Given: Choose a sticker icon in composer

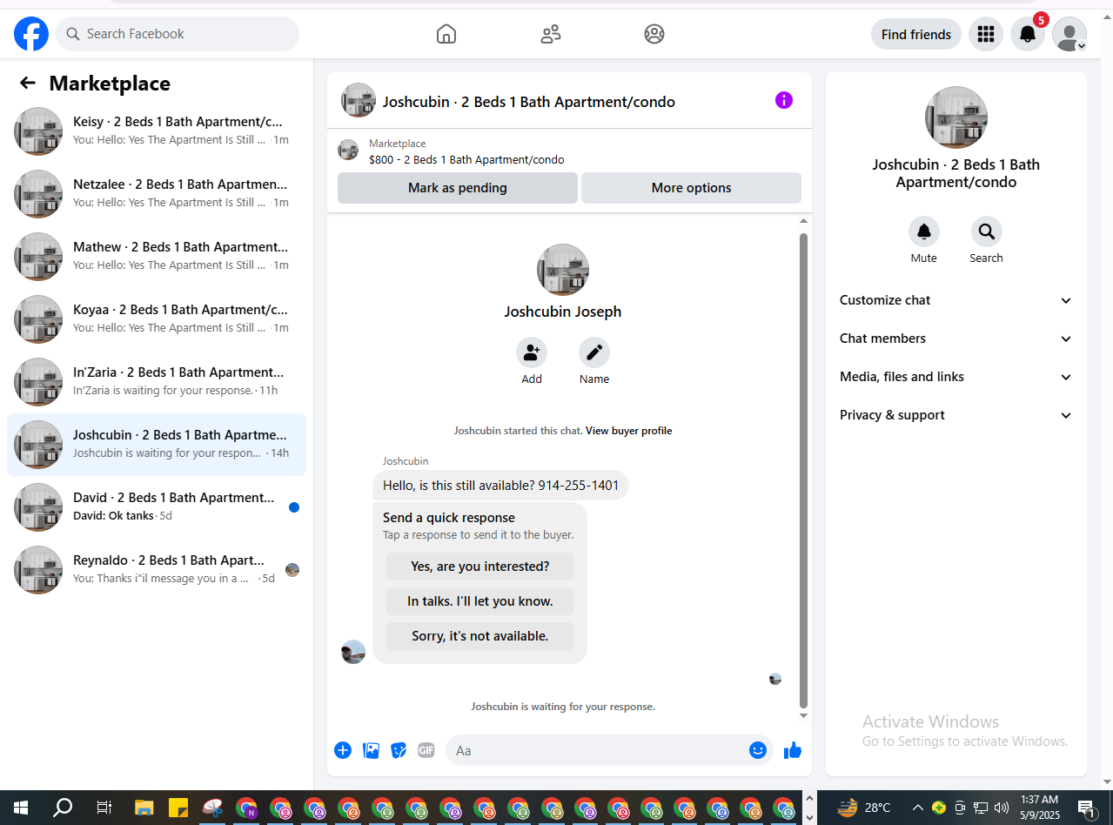Looking at the screenshot, I should [x=399, y=750].
